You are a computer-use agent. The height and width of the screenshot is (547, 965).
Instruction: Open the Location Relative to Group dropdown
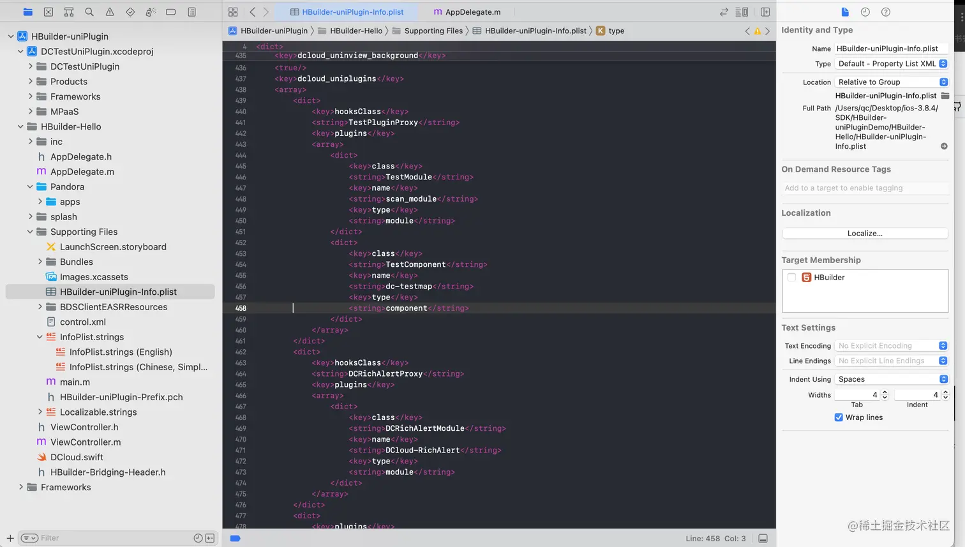click(x=892, y=82)
